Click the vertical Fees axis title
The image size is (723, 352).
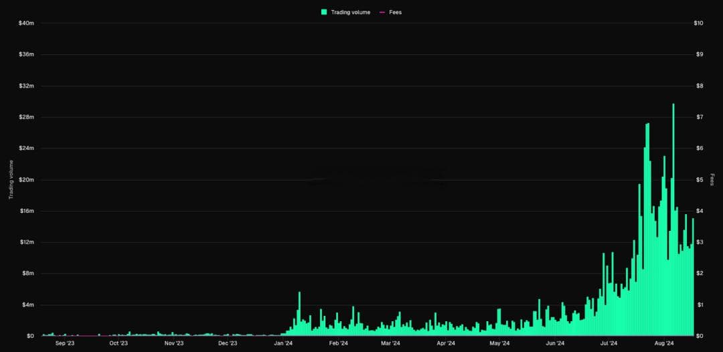(712, 180)
